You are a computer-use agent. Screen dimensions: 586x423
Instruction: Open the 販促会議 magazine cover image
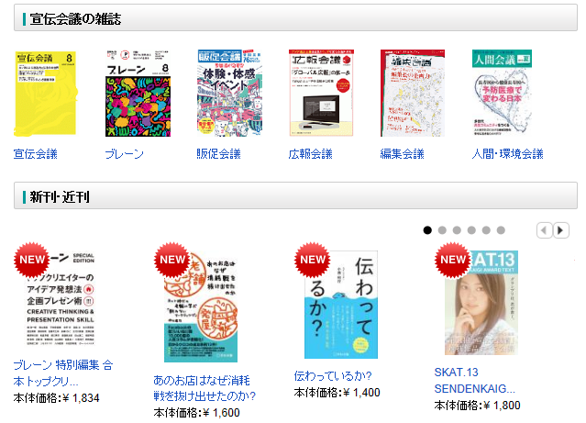coord(229,93)
